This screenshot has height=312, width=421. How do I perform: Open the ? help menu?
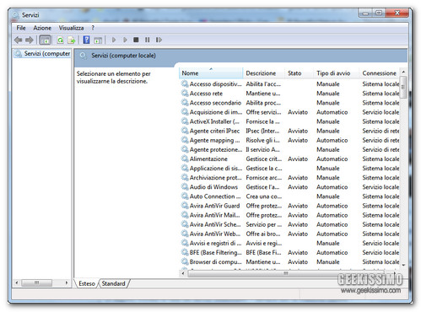(x=93, y=28)
